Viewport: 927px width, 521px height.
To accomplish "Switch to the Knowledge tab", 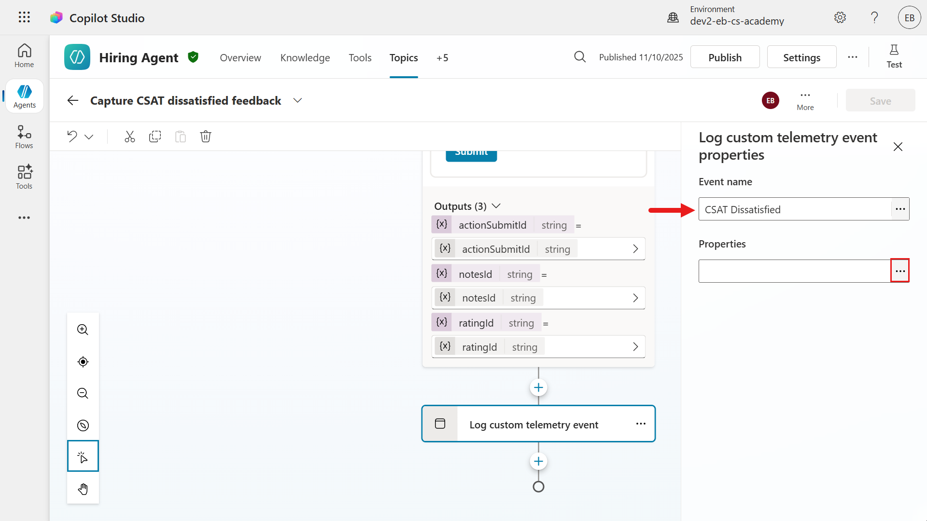I will tap(305, 58).
